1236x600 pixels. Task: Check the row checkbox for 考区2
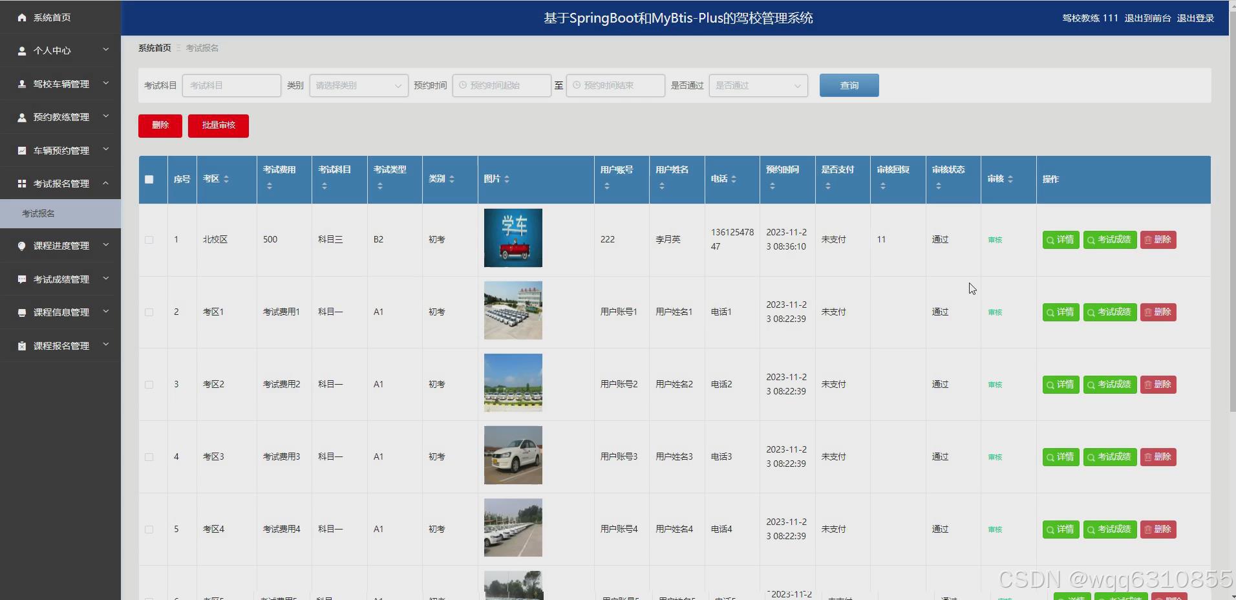point(149,385)
